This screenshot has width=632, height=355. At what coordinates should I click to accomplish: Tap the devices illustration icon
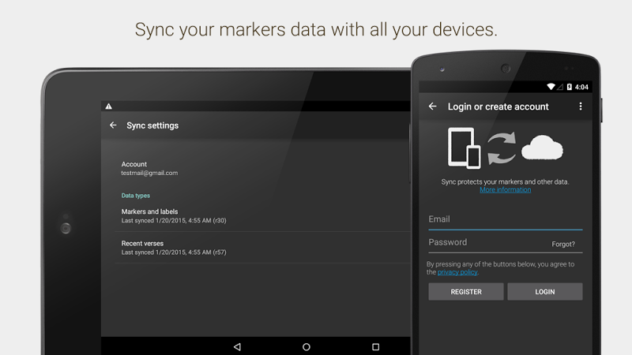465,148
